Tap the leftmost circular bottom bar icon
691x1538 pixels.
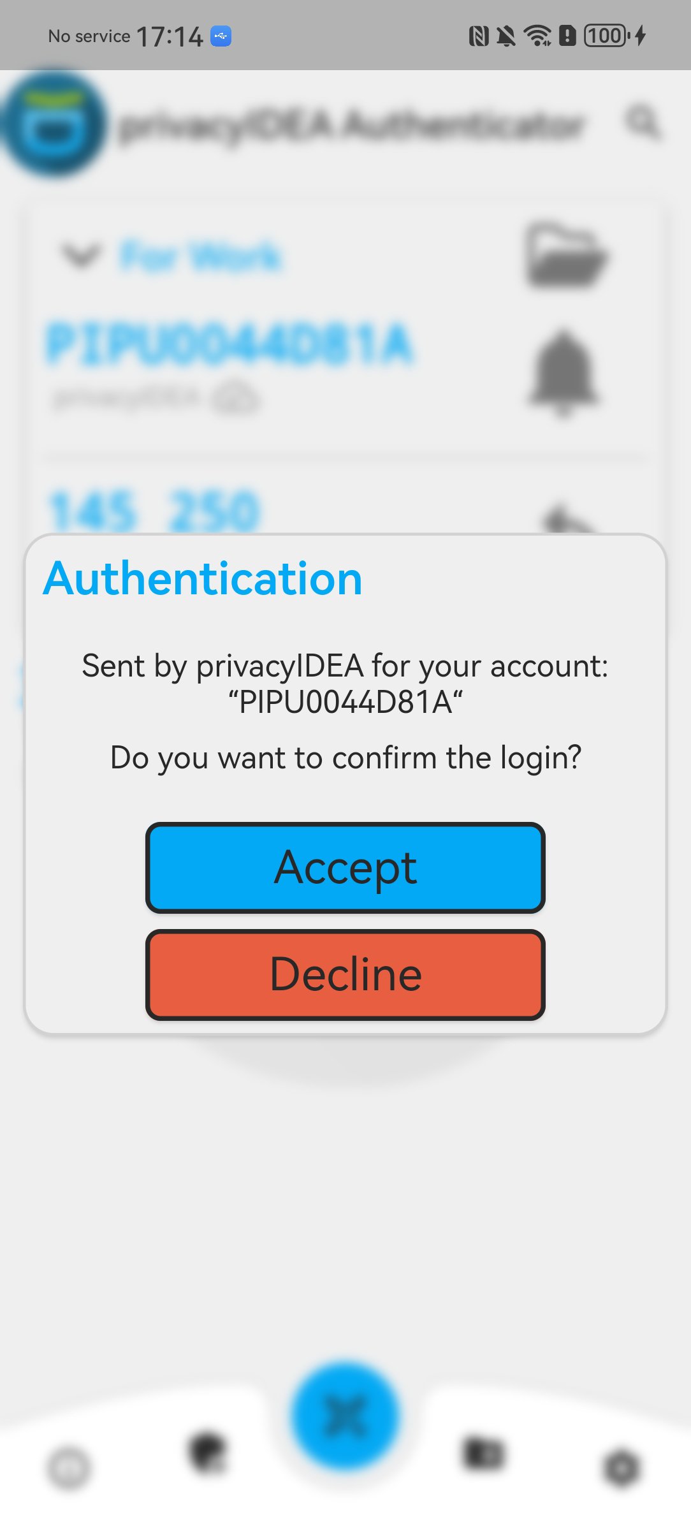coord(68,1468)
